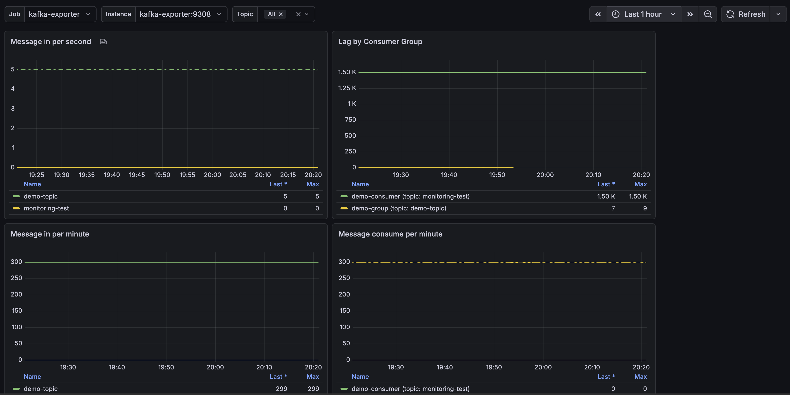Image resolution: width=790 pixels, height=395 pixels.
Task: Toggle demo-group (topic: demo-topic) series
Action: 399,208
